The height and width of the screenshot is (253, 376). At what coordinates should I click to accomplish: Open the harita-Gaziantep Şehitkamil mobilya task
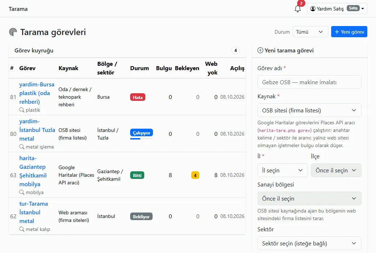coord(33,171)
